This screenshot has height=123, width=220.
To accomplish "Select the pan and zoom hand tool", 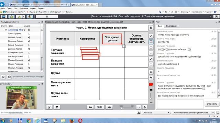I will pyautogui.click(x=151, y=28).
